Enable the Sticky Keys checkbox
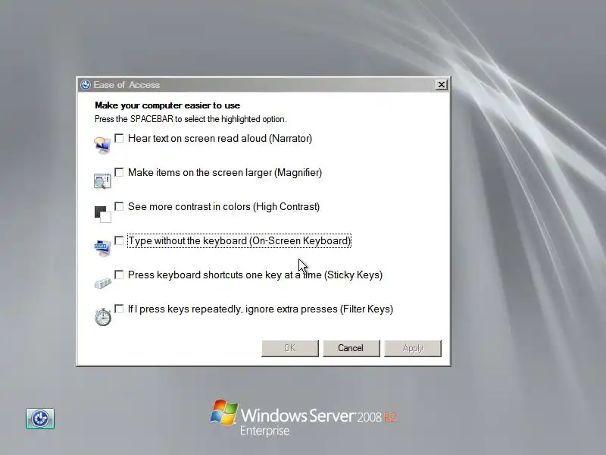This screenshot has height=455, width=606. point(119,275)
